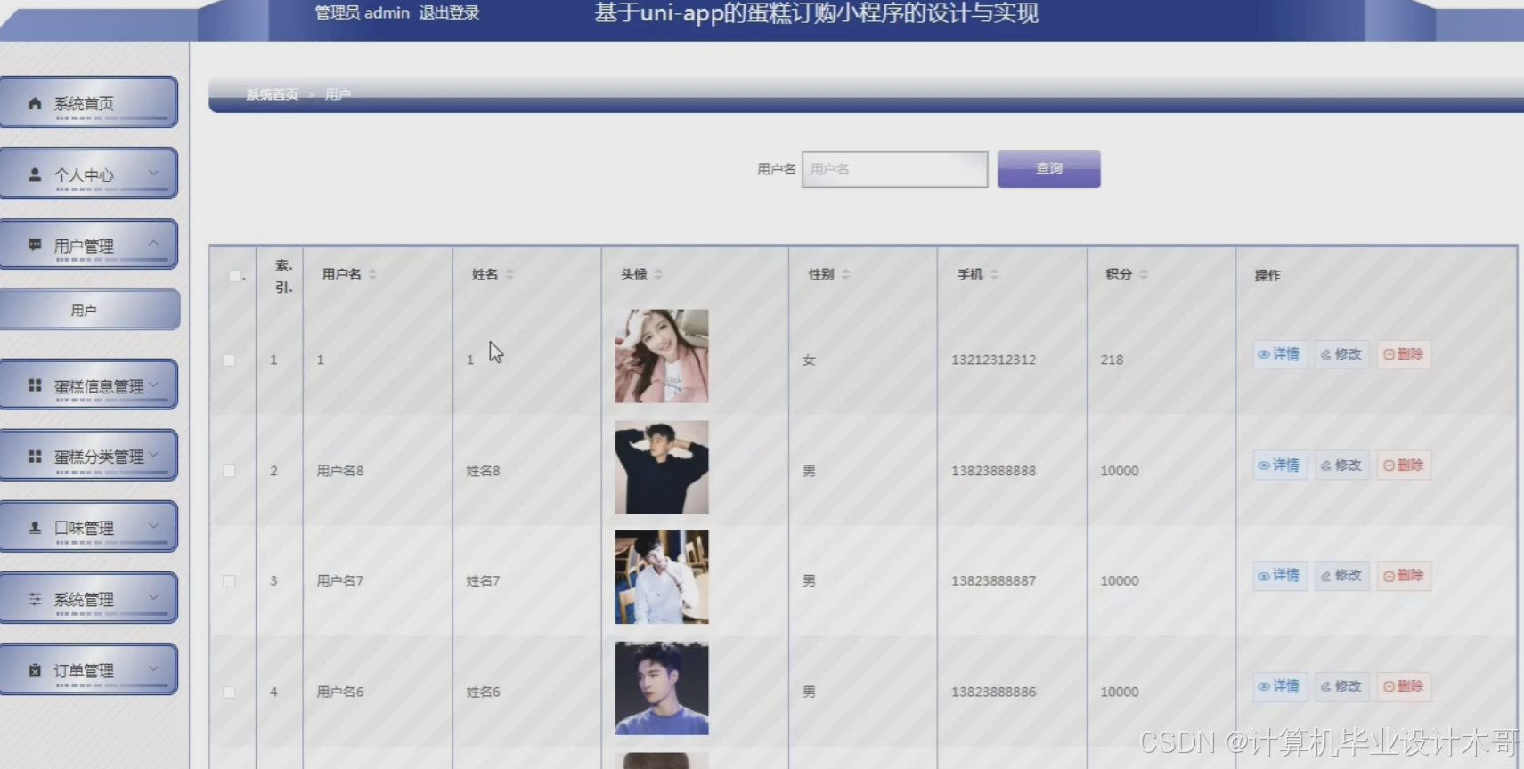Expand the 蛋糕分类管理 menu chevron
The image size is (1524, 769).
click(153, 454)
